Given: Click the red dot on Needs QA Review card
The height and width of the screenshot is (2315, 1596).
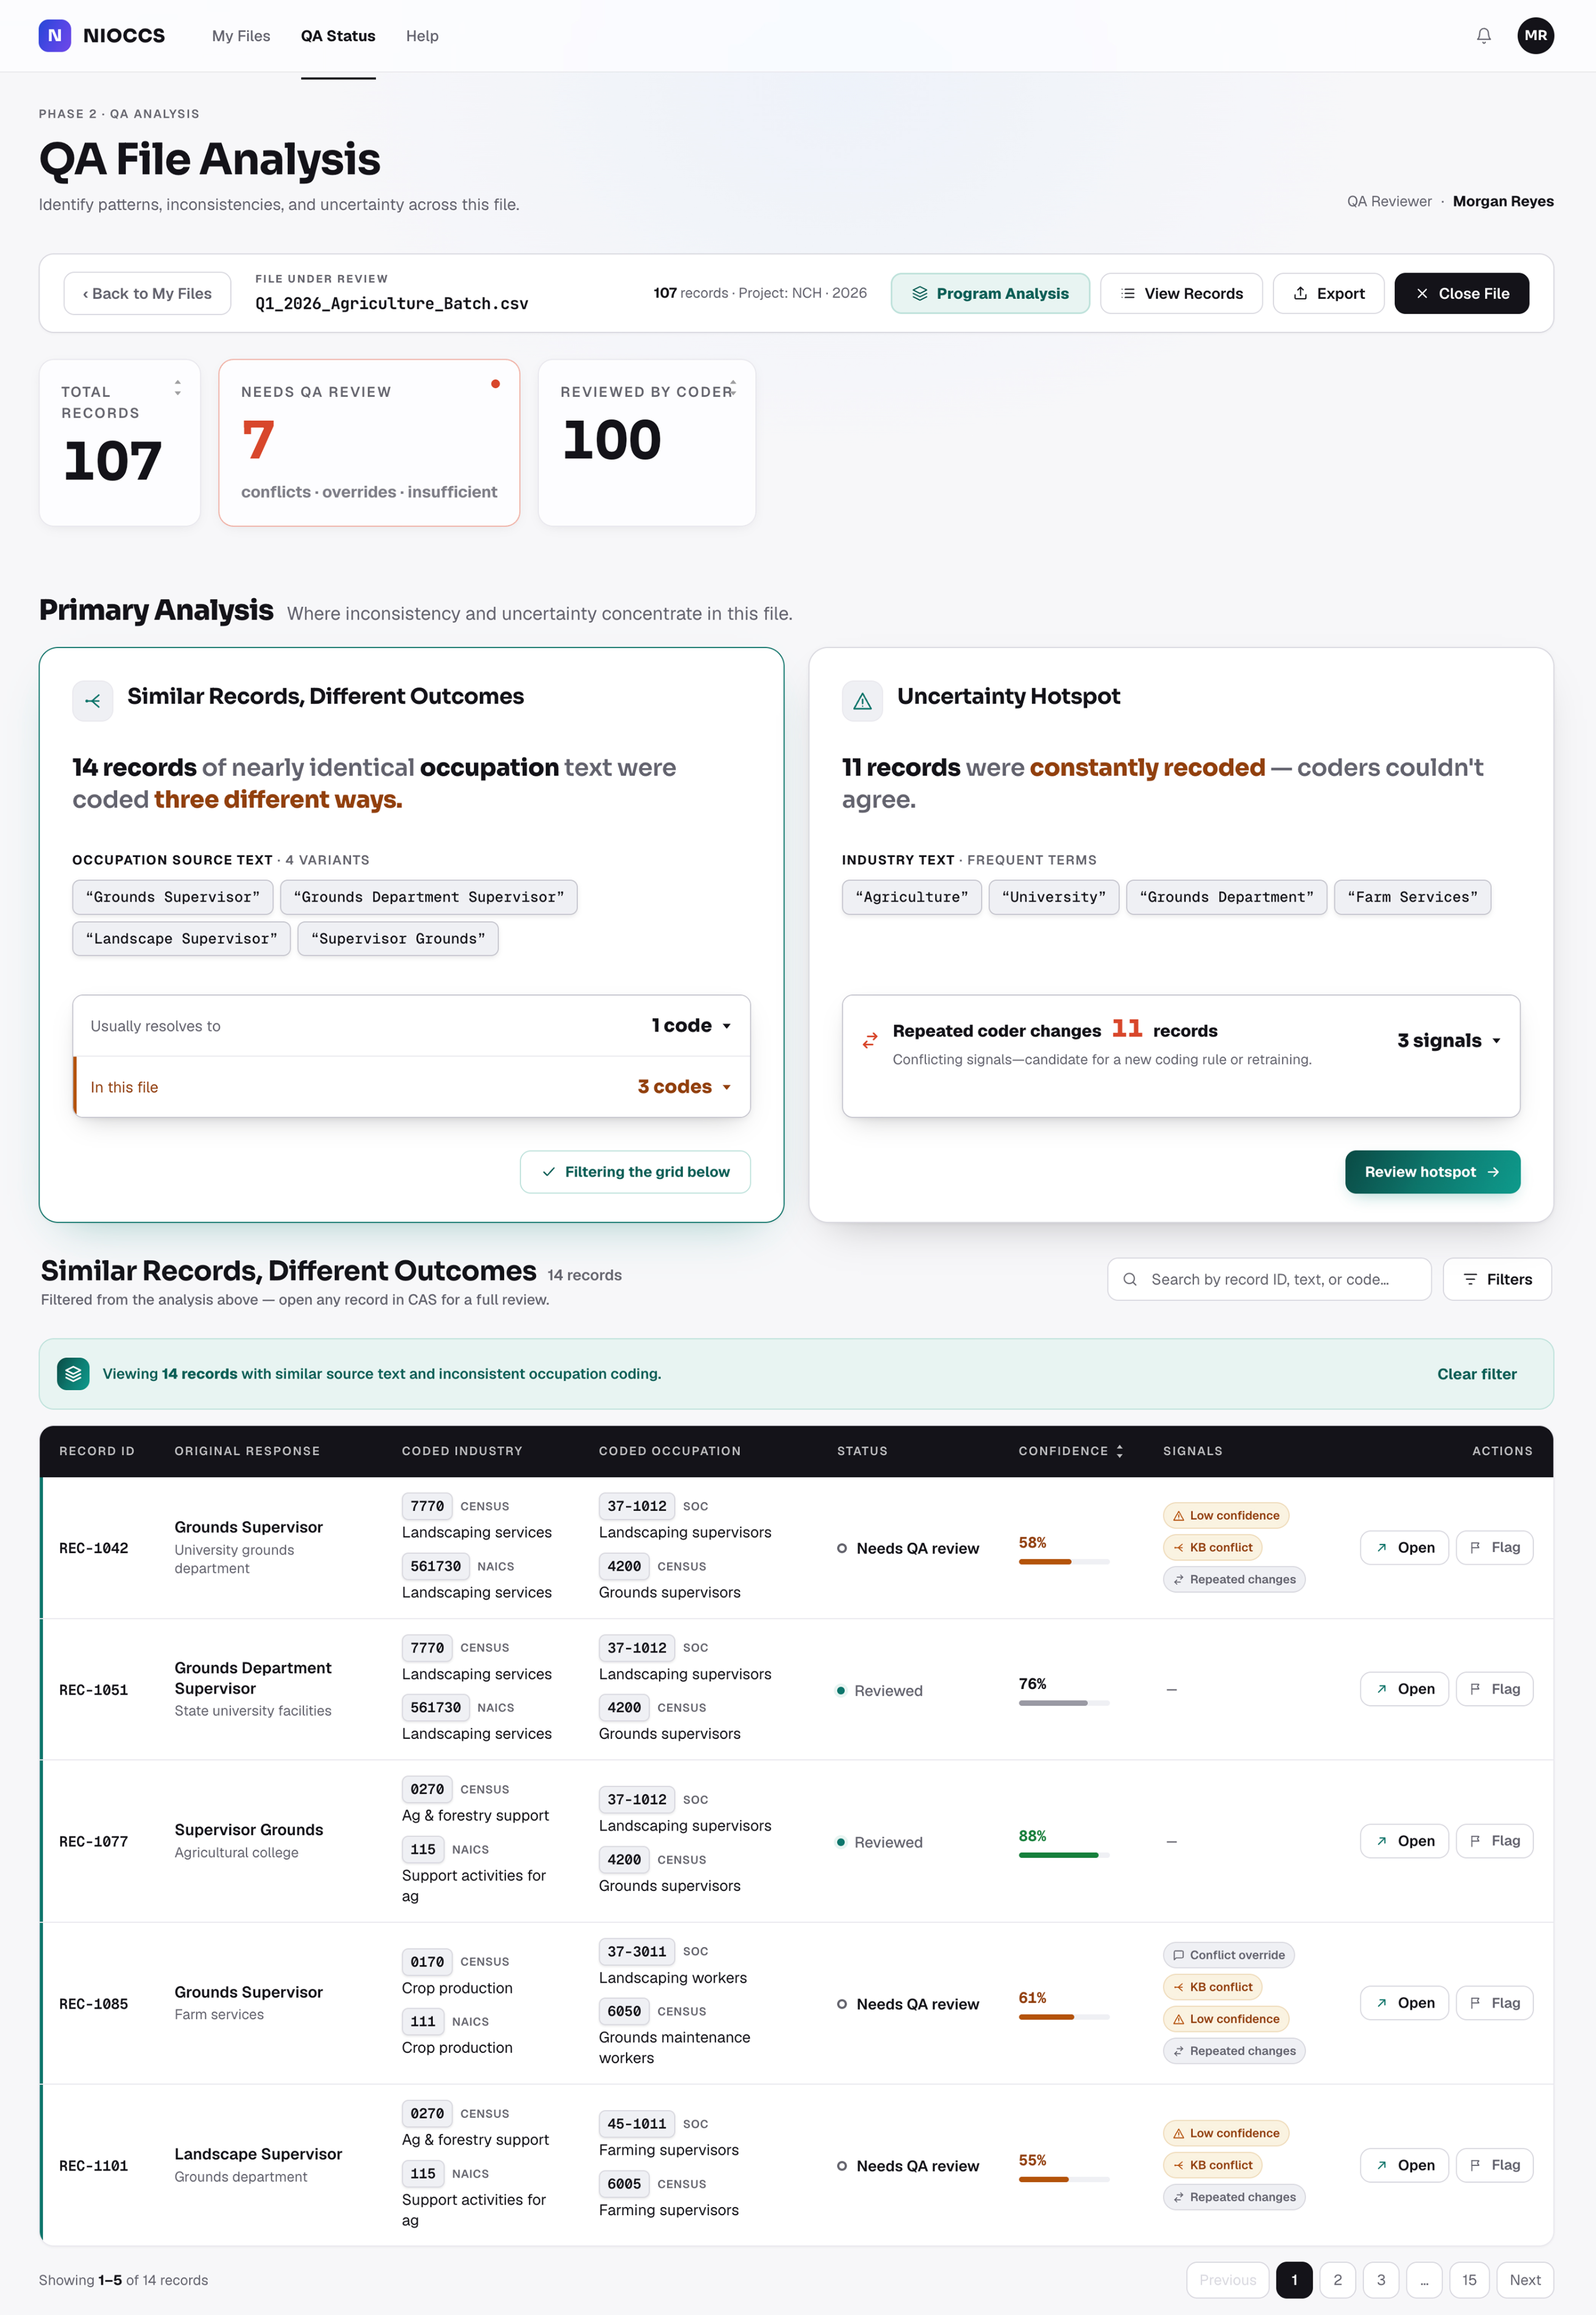Looking at the screenshot, I should pyautogui.click(x=495, y=384).
